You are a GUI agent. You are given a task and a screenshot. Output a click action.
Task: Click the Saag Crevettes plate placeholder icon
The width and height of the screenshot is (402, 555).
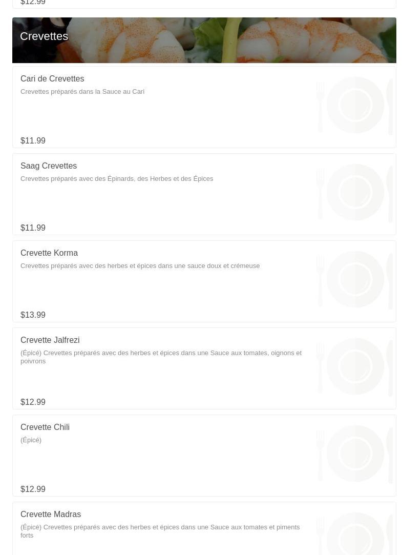click(355, 192)
